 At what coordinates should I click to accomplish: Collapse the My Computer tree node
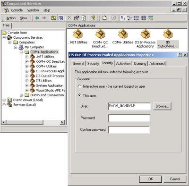tap(16, 47)
